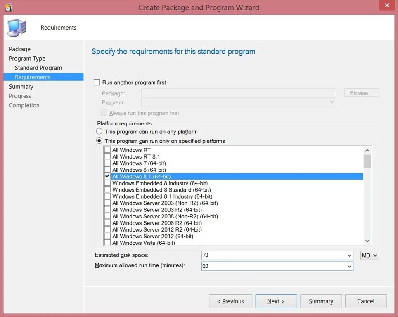Select This program can run on any platform
The height and width of the screenshot is (317, 398).
tap(99, 132)
